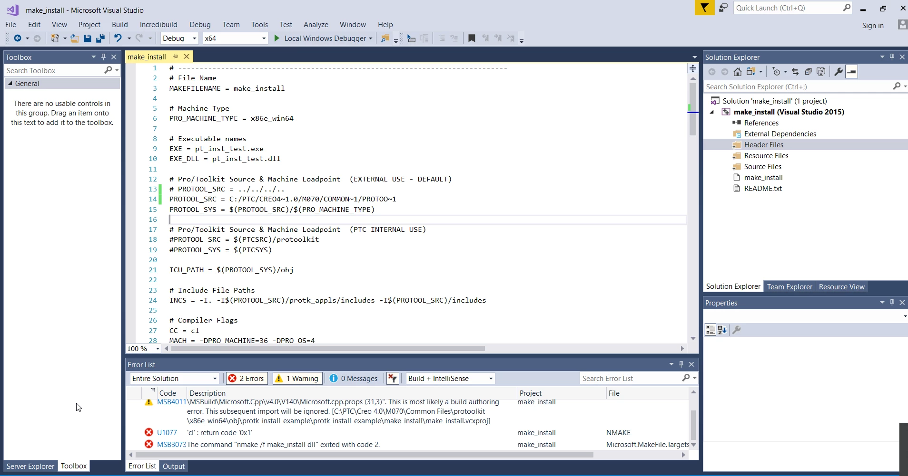The image size is (908, 476).
Task: Click the Sync with Active Document icon
Action: 795,72
